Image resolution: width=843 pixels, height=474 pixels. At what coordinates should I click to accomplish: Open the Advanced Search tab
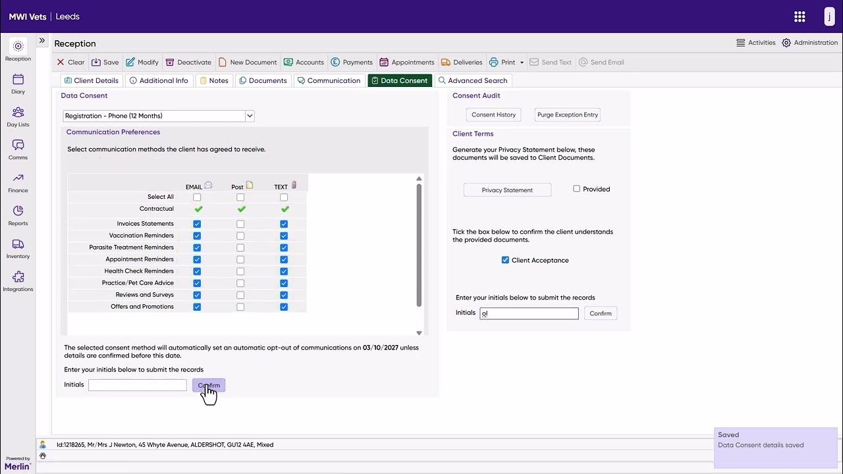[473, 80]
